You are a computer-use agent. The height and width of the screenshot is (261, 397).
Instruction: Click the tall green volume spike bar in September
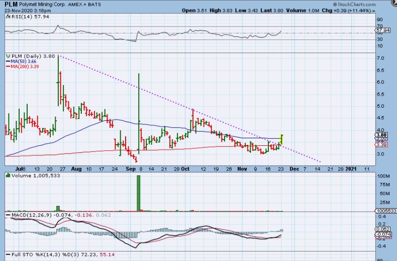139,193
